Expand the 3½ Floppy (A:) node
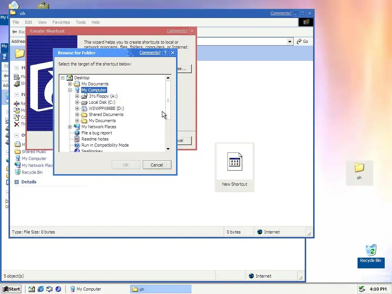 [77, 96]
